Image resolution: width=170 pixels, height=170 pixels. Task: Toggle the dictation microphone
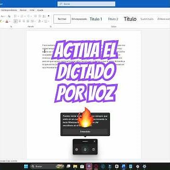coord(85,149)
